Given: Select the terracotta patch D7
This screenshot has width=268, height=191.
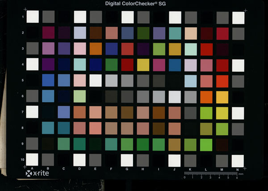Looking at the screenshot, I should 80,112.
